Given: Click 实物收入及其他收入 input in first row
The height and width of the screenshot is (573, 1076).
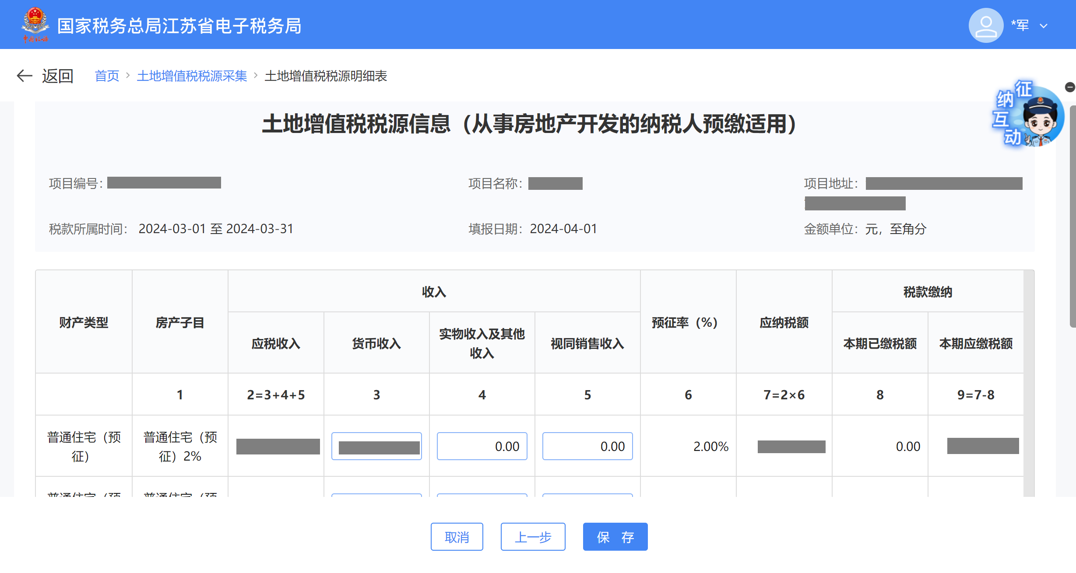Looking at the screenshot, I should (x=482, y=446).
